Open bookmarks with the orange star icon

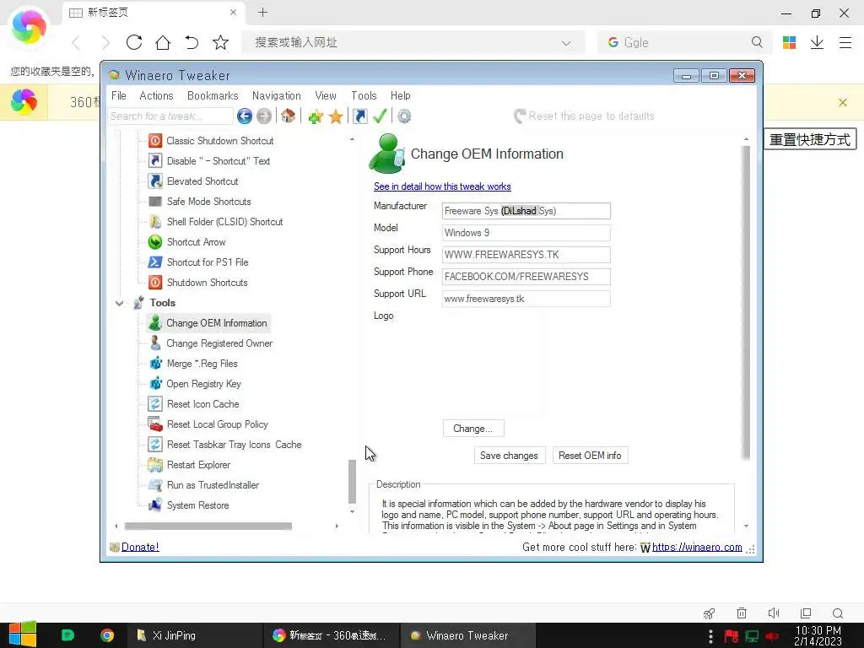point(336,116)
